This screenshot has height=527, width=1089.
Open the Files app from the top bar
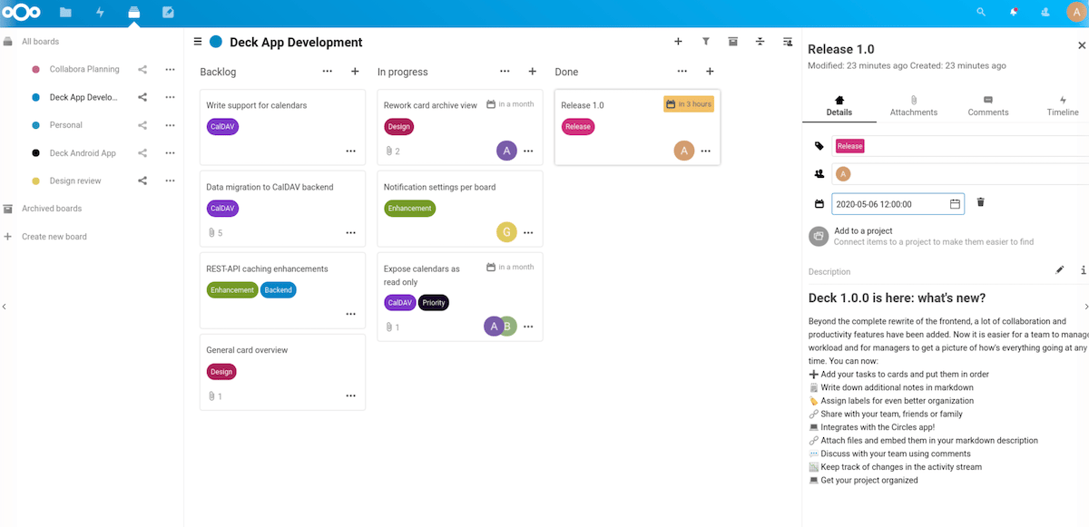tap(64, 13)
